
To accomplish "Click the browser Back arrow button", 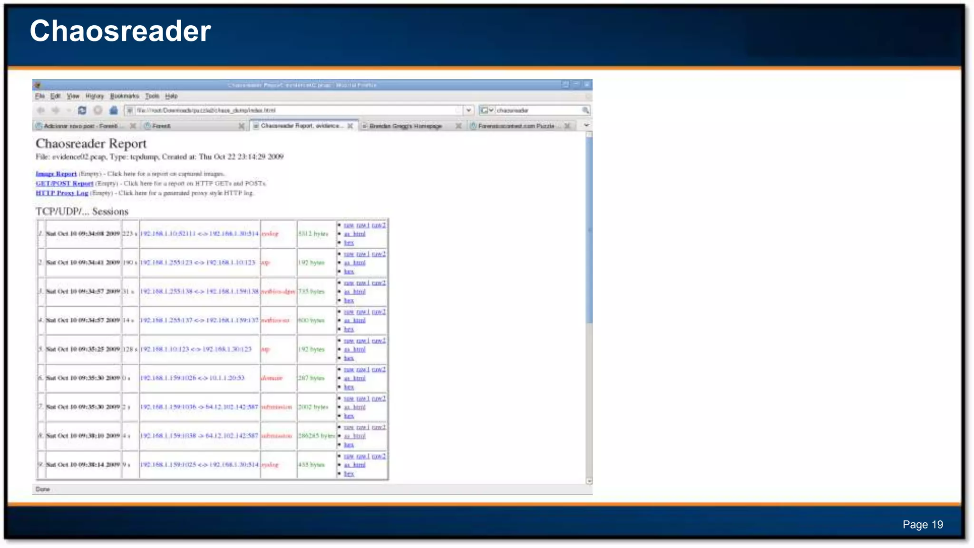I will (41, 110).
